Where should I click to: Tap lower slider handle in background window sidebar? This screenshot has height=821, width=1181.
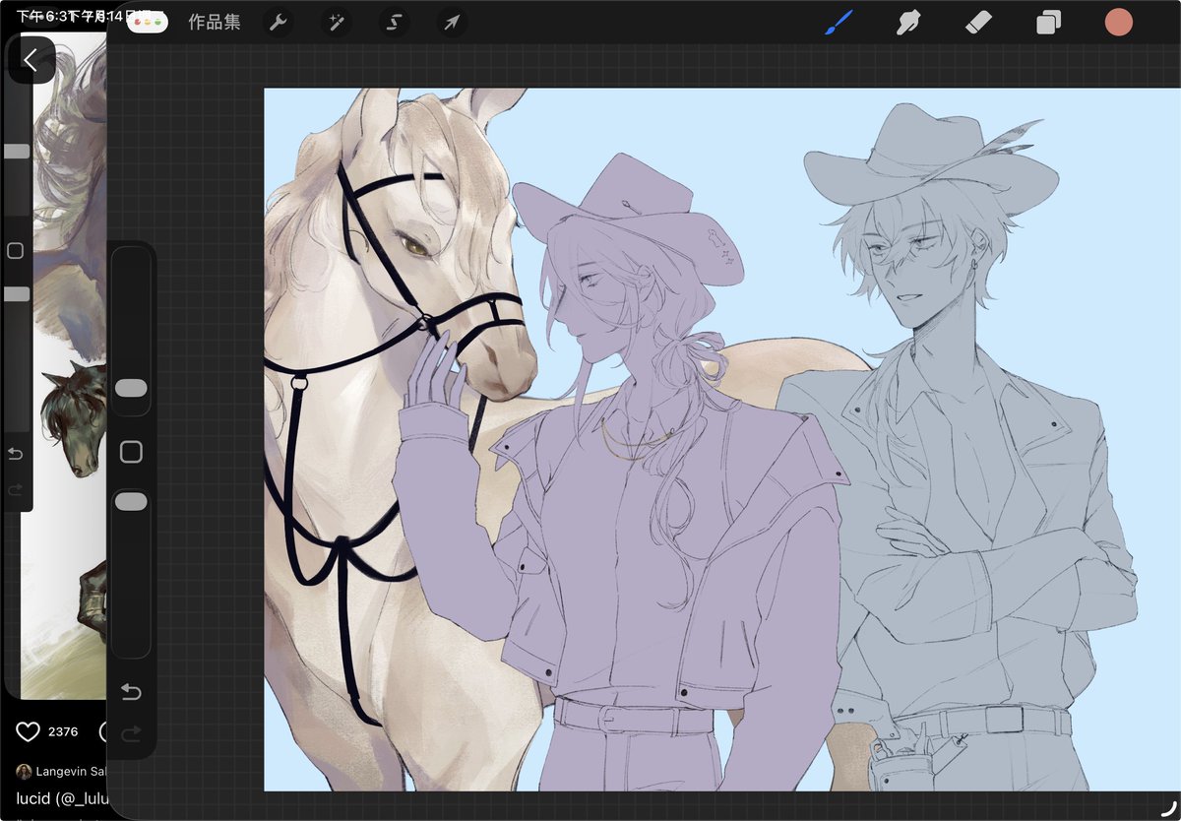click(17, 294)
